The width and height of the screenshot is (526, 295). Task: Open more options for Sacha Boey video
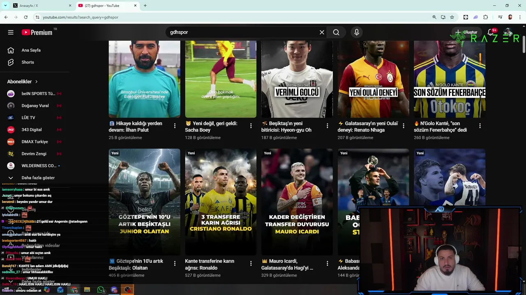coord(251,126)
